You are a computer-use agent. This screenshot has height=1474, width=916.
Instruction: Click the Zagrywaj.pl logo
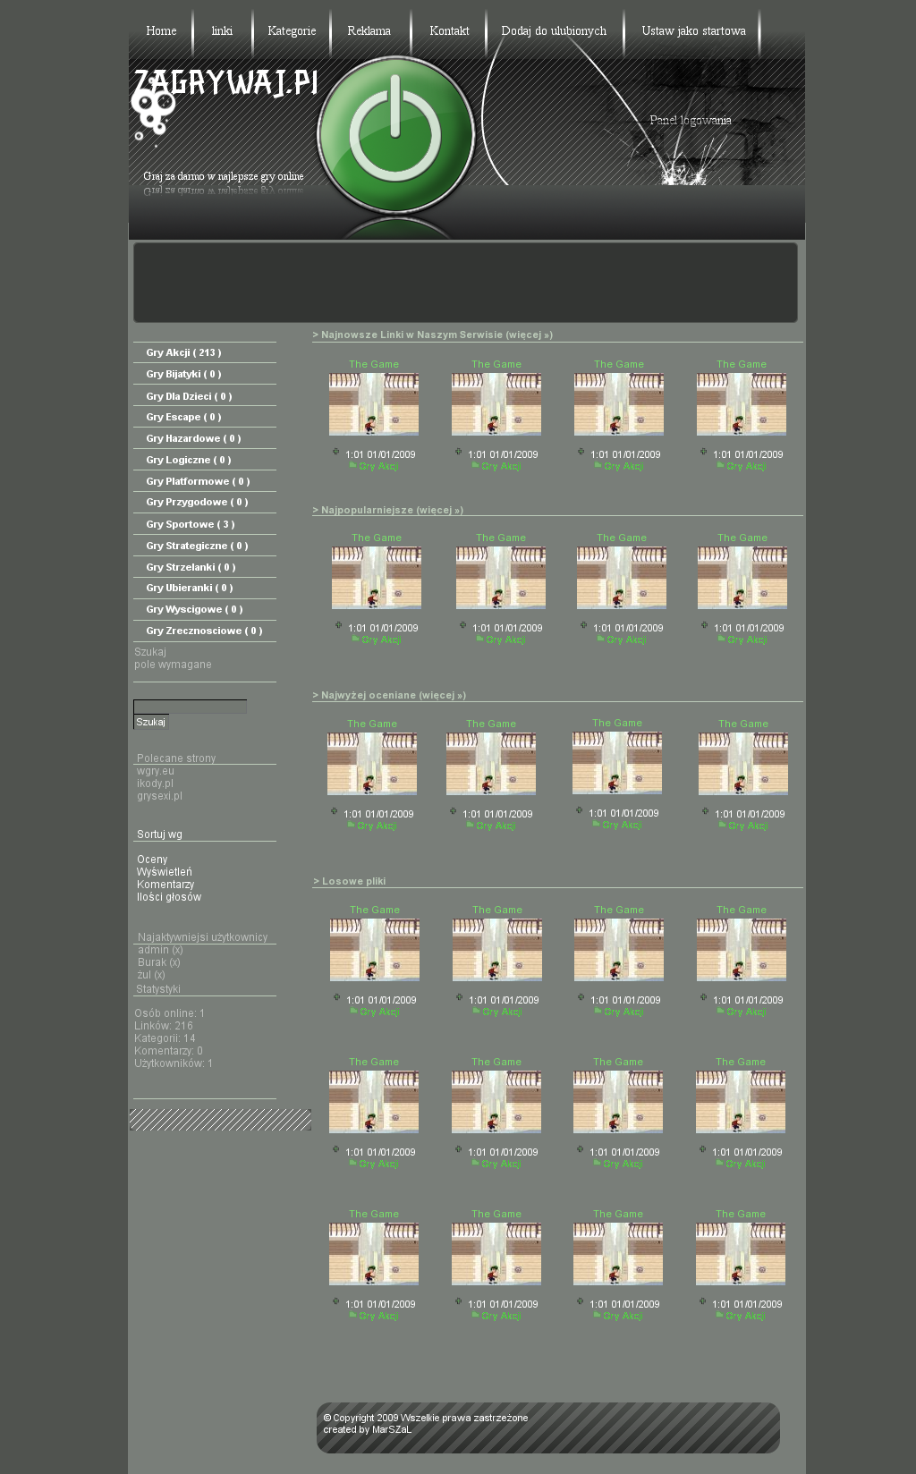(225, 83)
